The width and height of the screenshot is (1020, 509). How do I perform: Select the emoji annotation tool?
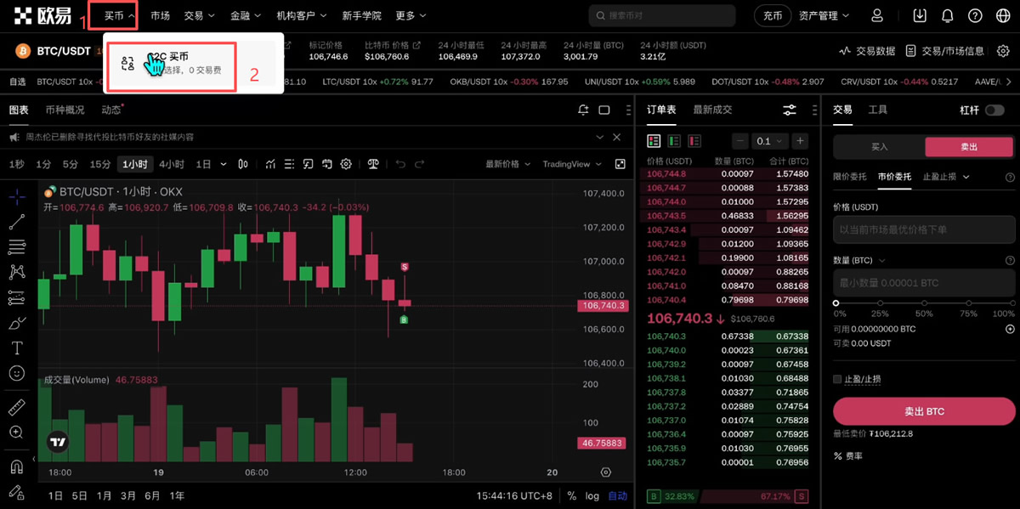tap(17, 373)
